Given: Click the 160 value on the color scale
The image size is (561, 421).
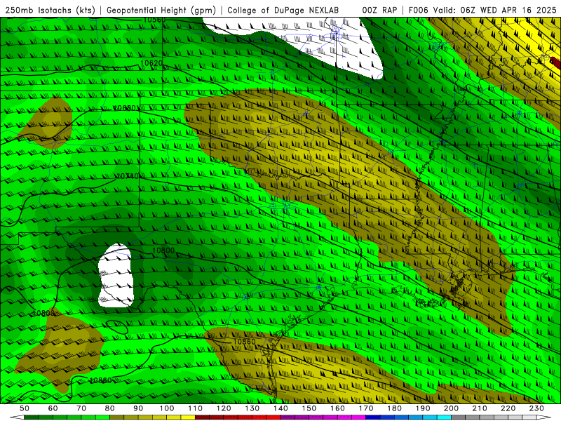Looking at the screenshot, I should tap(337, 408).
